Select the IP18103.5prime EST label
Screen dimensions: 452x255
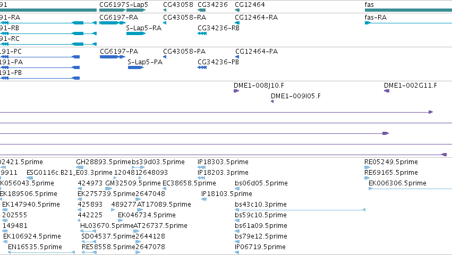point(227,194)
